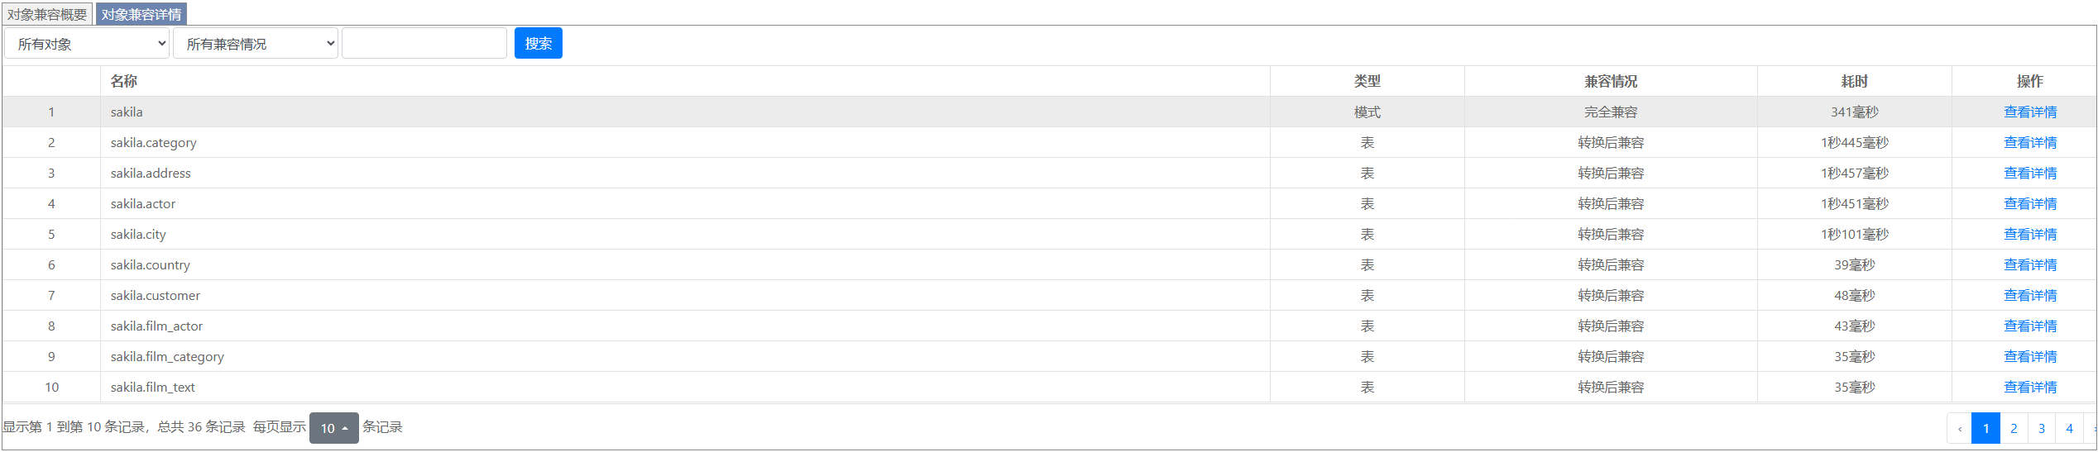
Task: Go to page 2 of results
Action: point(2014,428)
